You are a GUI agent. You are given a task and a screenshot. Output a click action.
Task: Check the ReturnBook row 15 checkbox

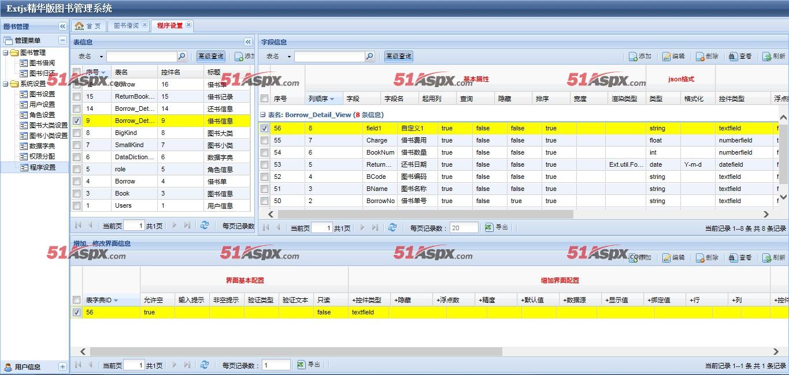coord(76,97)
